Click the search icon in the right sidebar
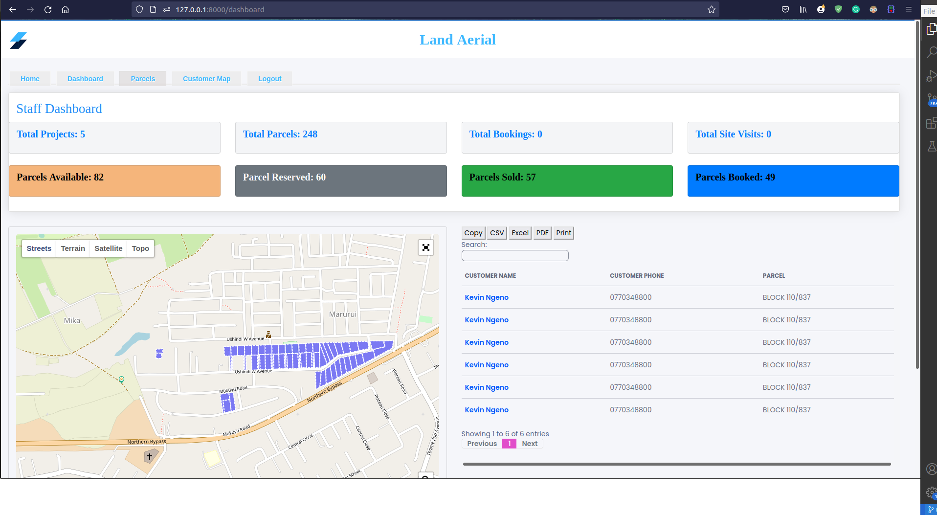 pos(930,52)
